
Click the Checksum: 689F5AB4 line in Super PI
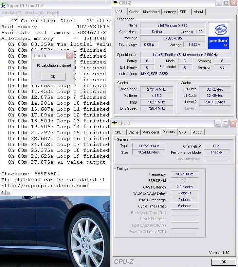pyautogui.click(x=31, y=174)
